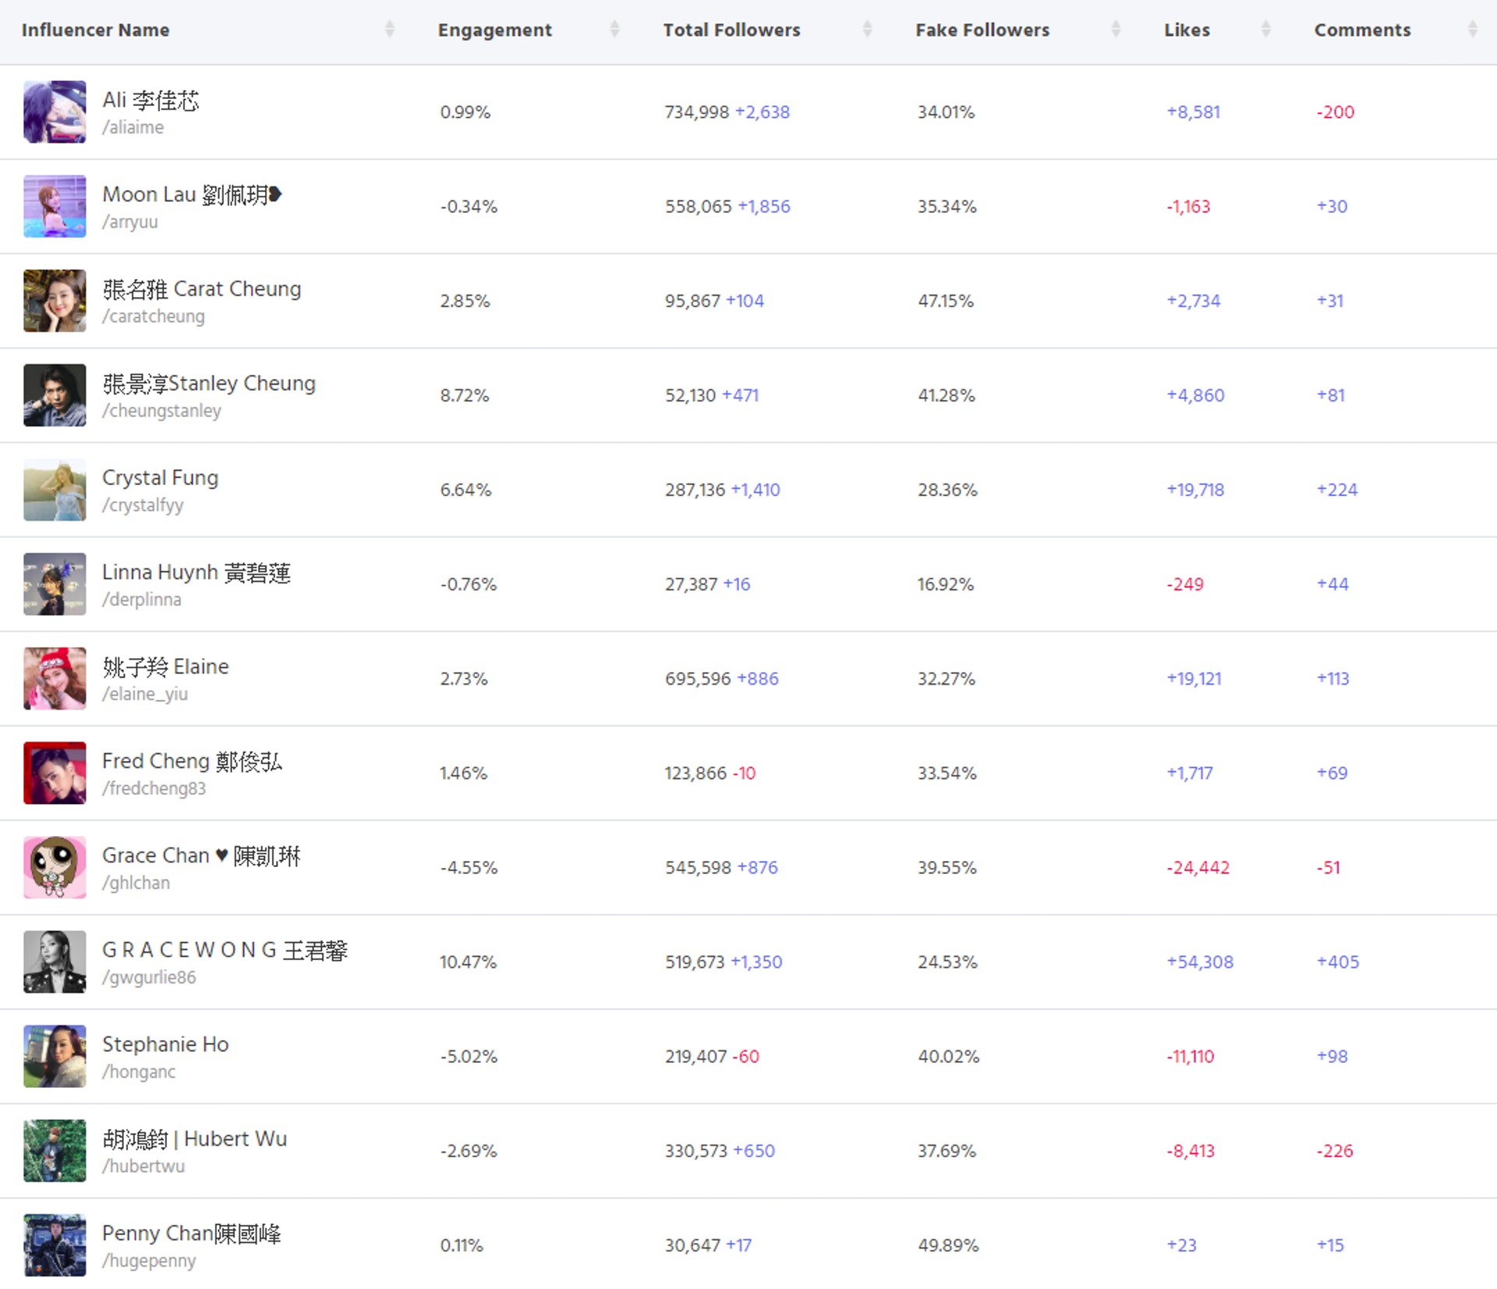The width and height of the screenshot is (1497, 1289).
Task: Click Linna Huynh 黃碧蓮 name
Action: (x=196, y=572)
